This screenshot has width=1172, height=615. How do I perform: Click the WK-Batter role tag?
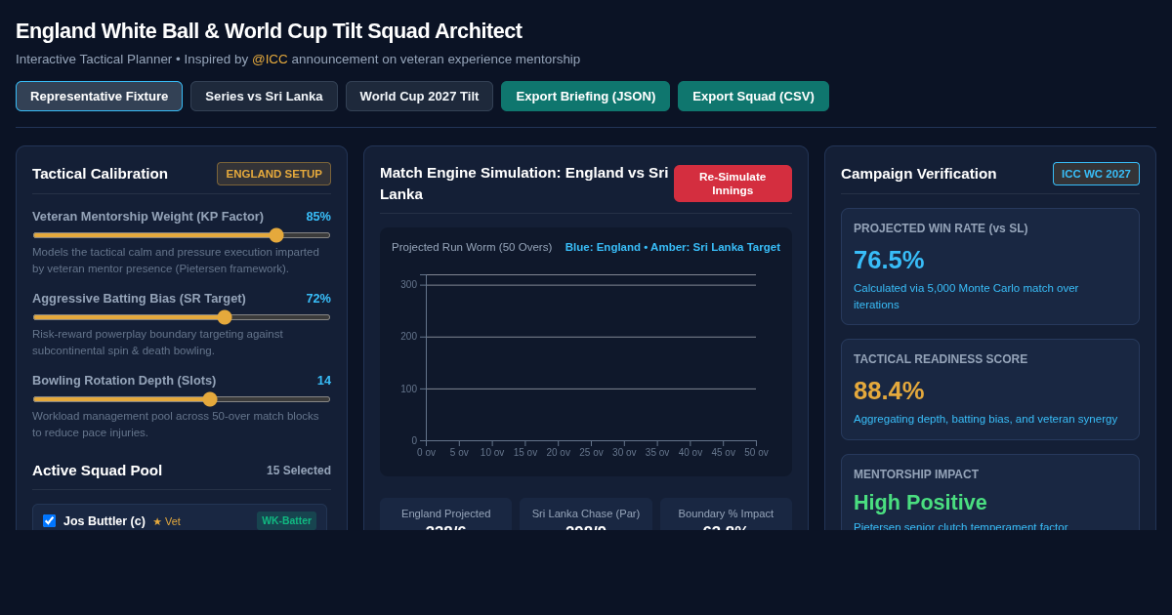[x=286, y=520]
